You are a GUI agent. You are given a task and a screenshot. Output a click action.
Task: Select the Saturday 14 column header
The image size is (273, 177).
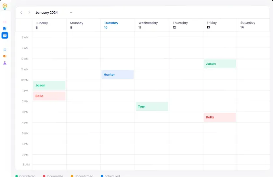[x=253, y=25]
